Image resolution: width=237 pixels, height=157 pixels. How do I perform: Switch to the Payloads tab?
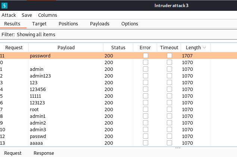click(x=100, y=24)
